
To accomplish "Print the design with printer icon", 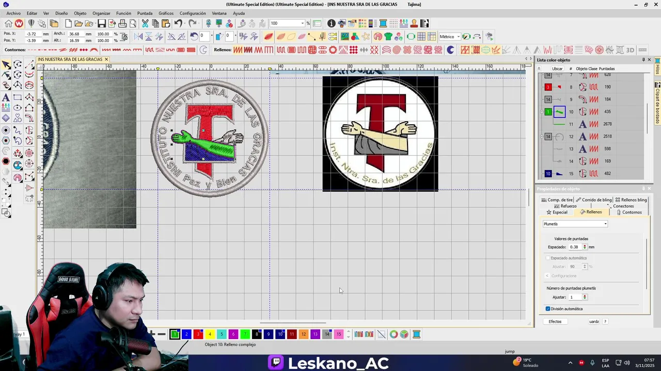I will click(122, 23).
